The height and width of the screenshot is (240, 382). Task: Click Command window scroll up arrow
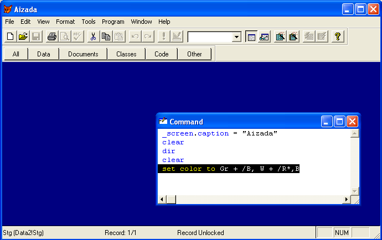[x=354, y=133]
